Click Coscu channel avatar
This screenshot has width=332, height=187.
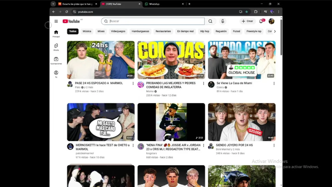click(211, 84)
